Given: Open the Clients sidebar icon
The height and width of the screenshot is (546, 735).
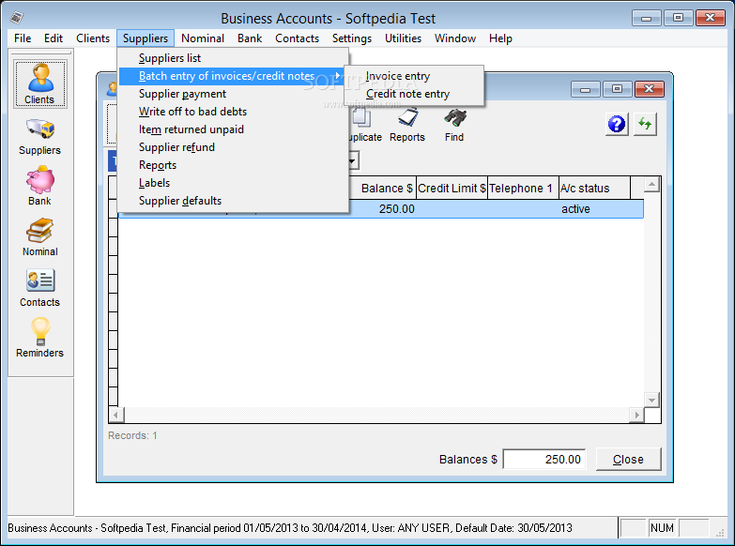Looking at the screenshot, I should [39, 83].
